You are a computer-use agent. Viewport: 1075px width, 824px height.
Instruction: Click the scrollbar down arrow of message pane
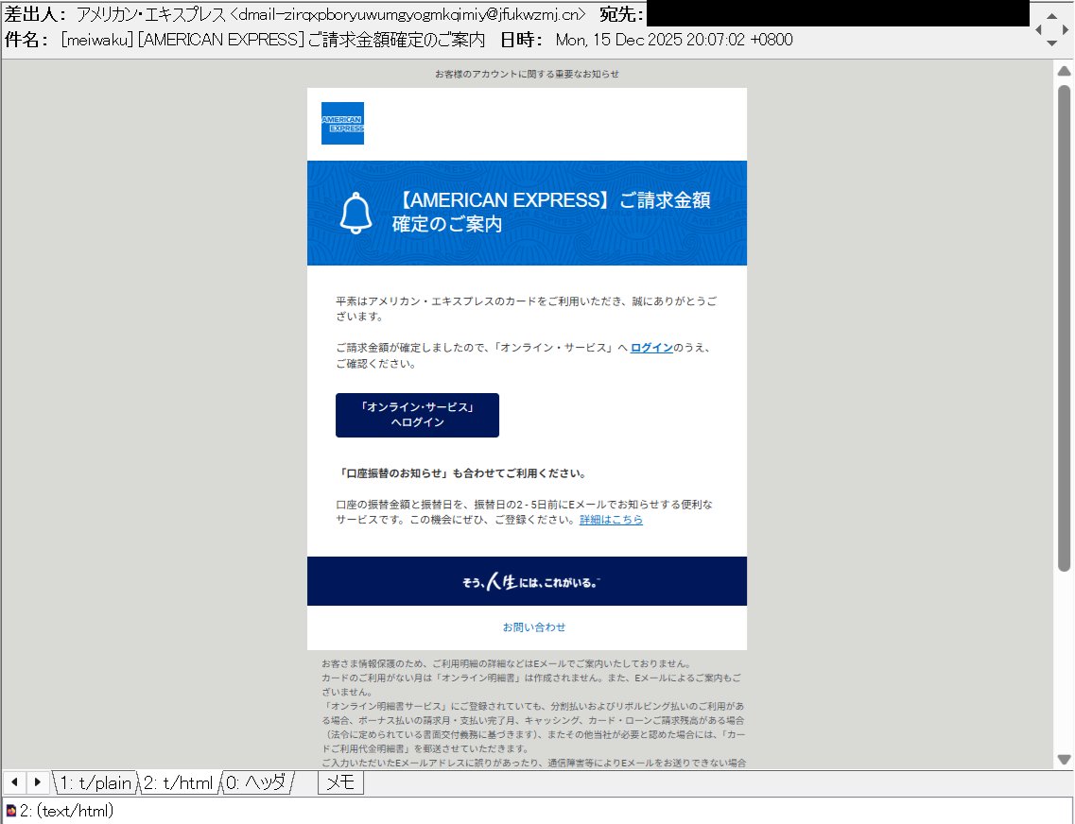click(x=1064, y=759)
